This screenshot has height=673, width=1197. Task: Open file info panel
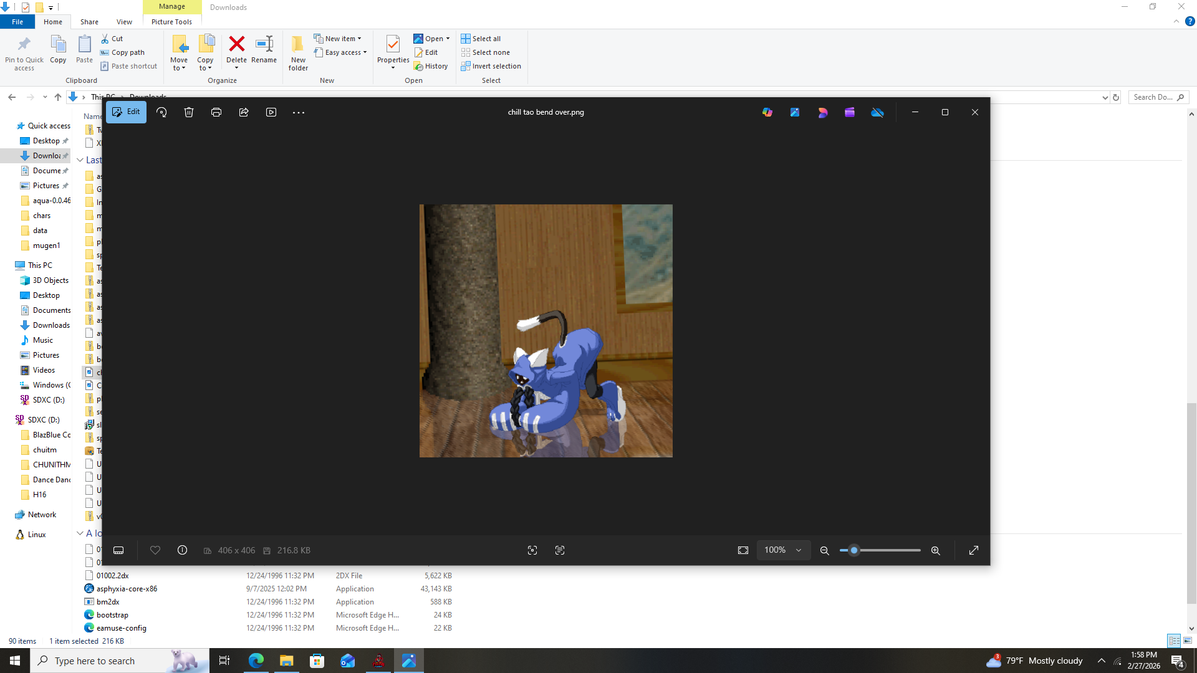(x=182, y=550)
